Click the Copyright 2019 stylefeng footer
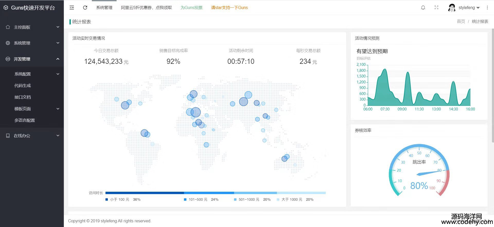The height and width of the screenshot is (227, 494). tap(110, 221)
